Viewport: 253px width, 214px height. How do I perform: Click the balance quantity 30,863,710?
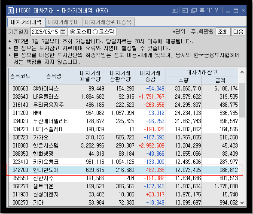(x=188, y=88)
